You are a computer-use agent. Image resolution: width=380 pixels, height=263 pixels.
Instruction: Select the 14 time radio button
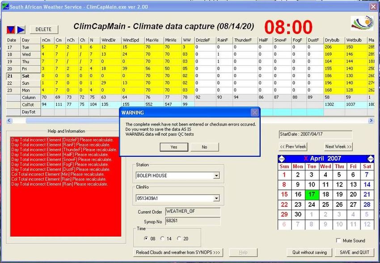coord(162,238)
